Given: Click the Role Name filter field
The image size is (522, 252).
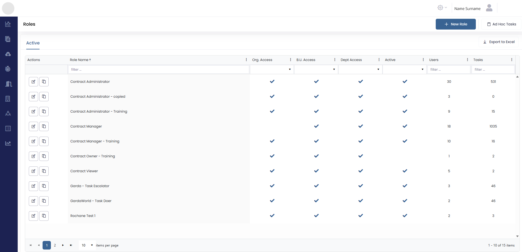Looking at the screenshot, I should coord(158,70).
